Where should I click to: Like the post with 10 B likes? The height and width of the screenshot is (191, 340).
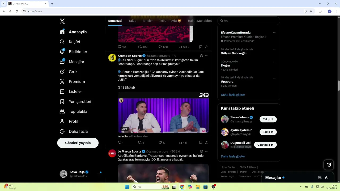coord(163,47)
